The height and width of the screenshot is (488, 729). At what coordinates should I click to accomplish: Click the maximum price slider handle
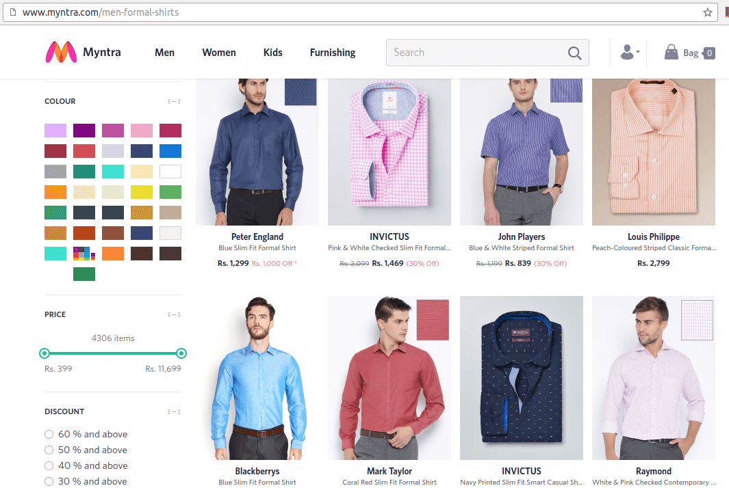[181, 353]
